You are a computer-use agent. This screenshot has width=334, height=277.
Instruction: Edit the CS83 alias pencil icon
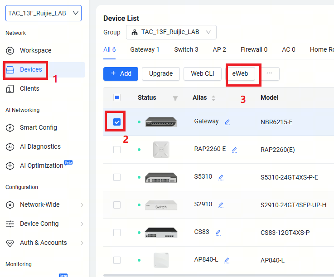pyautogui.click(x=218, y=233)
